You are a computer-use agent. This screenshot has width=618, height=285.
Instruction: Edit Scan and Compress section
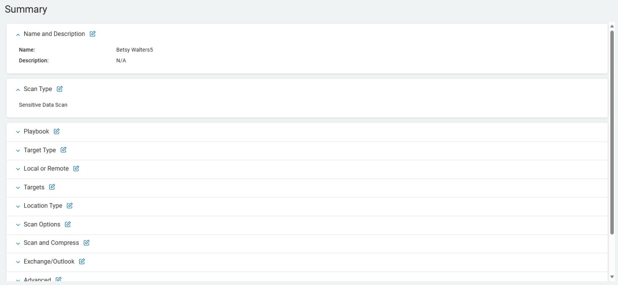87,243
